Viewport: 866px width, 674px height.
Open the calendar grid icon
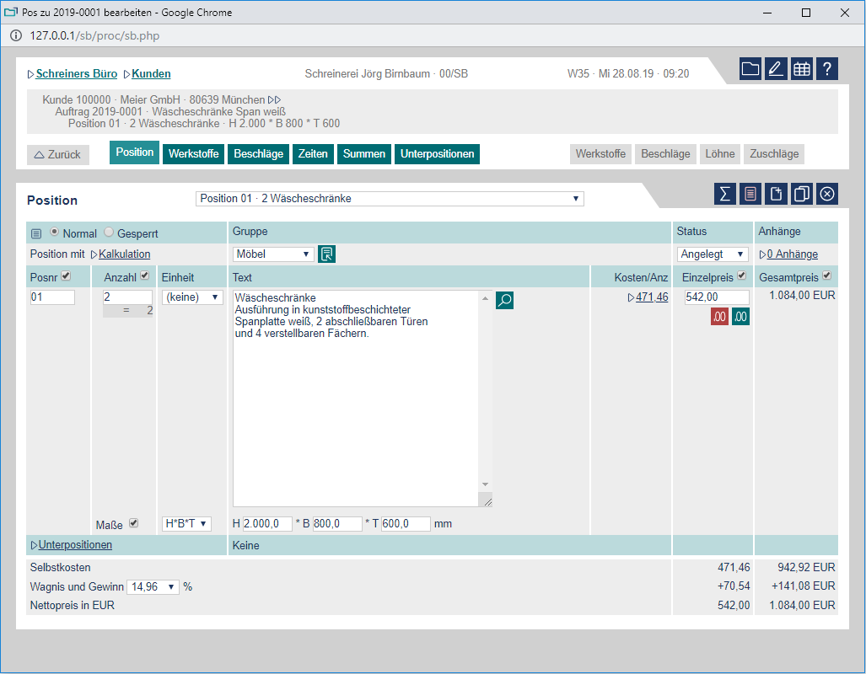point(802,69)
